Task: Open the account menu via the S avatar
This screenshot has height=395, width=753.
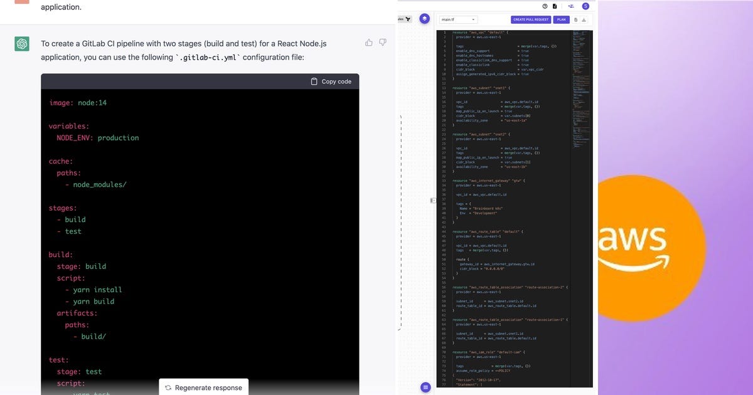Action: point(585,6)
